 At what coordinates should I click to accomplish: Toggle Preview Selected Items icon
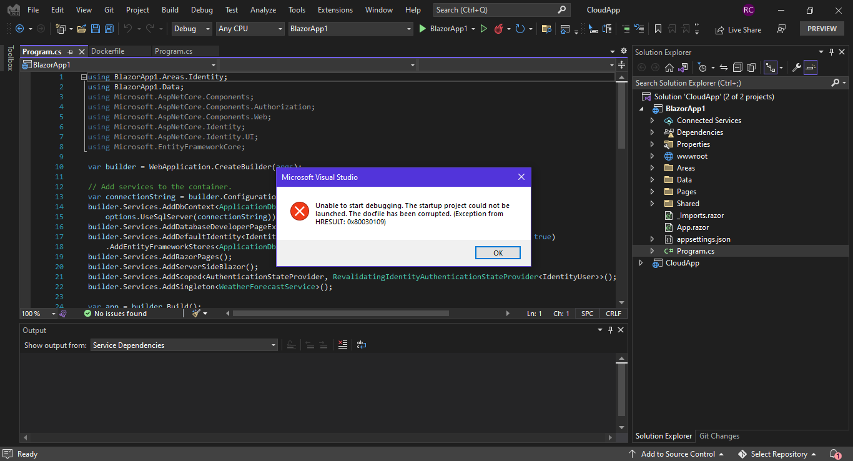810,67
